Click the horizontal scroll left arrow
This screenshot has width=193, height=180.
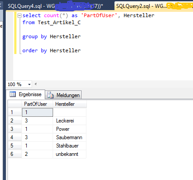[36, 84]
